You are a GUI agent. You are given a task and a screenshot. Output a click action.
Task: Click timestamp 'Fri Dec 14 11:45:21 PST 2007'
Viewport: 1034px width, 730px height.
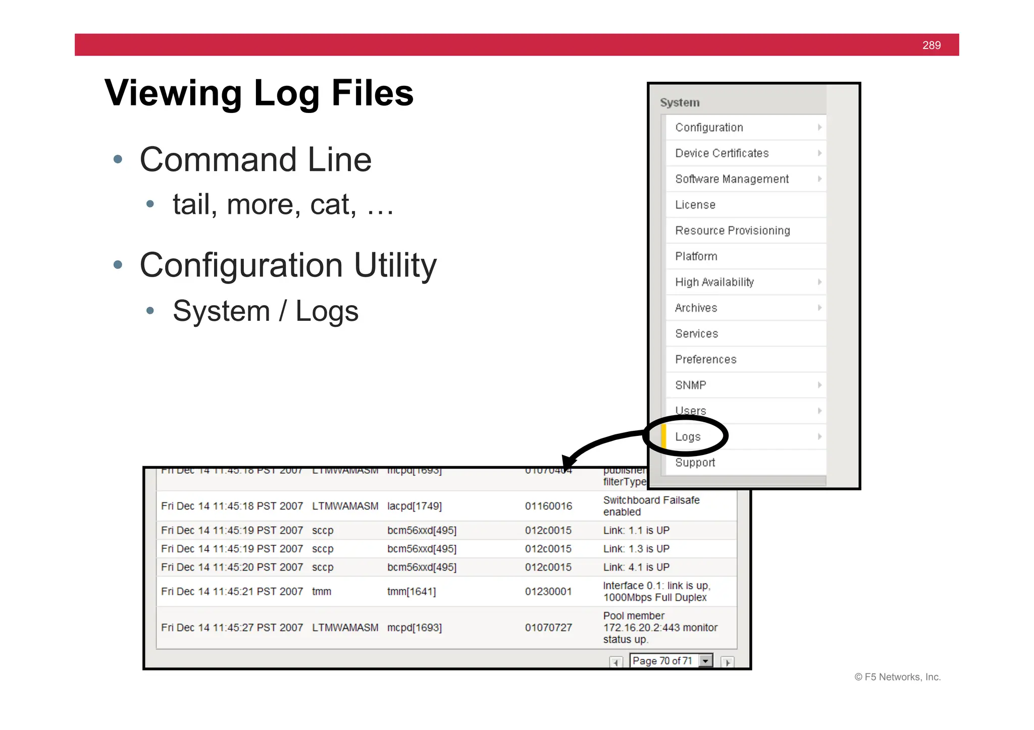232,591
